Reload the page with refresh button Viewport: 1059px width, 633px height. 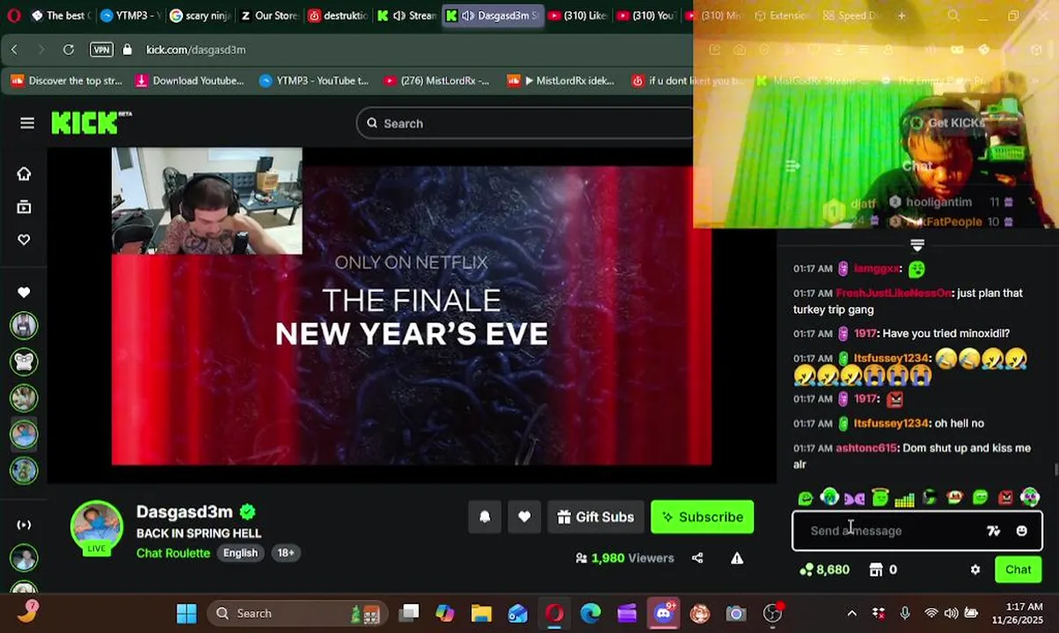[69, 49]
